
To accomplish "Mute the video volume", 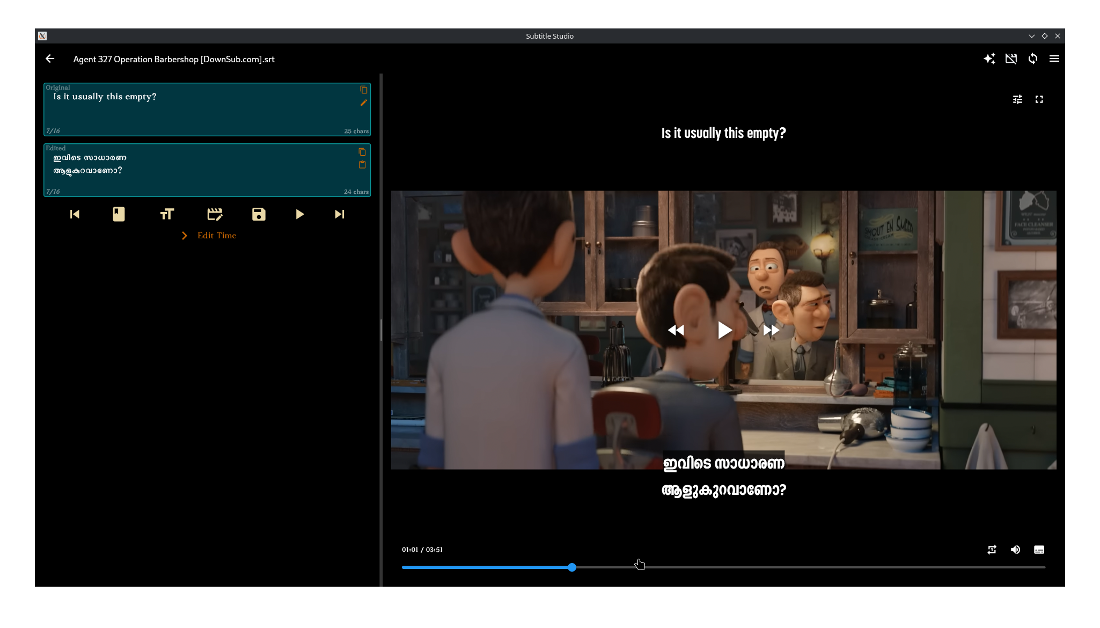I will [x=1016, y=550].
